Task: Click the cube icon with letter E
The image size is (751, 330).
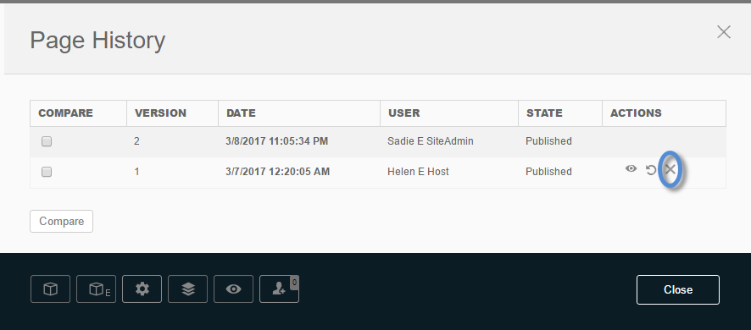Action: 97,289
